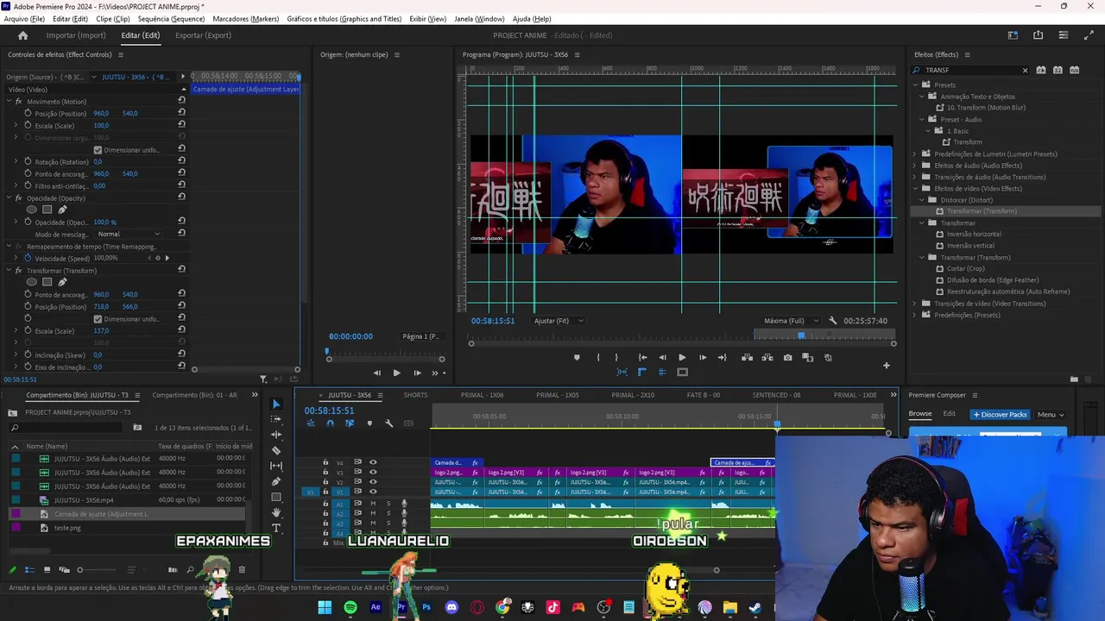Screen dimensions: 1105x621
Task: Click the Program Monitor scrubber playhead
Action: coord(801,336)
